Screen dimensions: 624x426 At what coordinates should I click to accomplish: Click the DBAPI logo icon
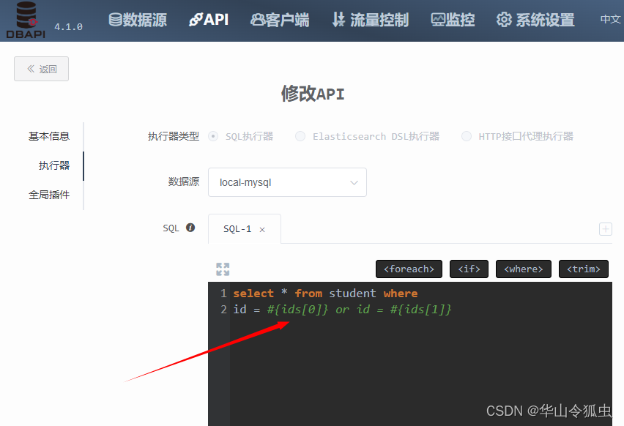(x=26, y=16)
